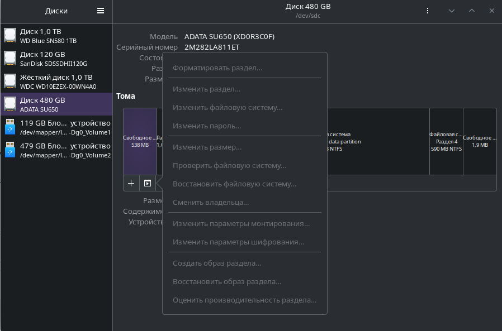
Task: Click the 119 GB block device icon
Action: 10,127
